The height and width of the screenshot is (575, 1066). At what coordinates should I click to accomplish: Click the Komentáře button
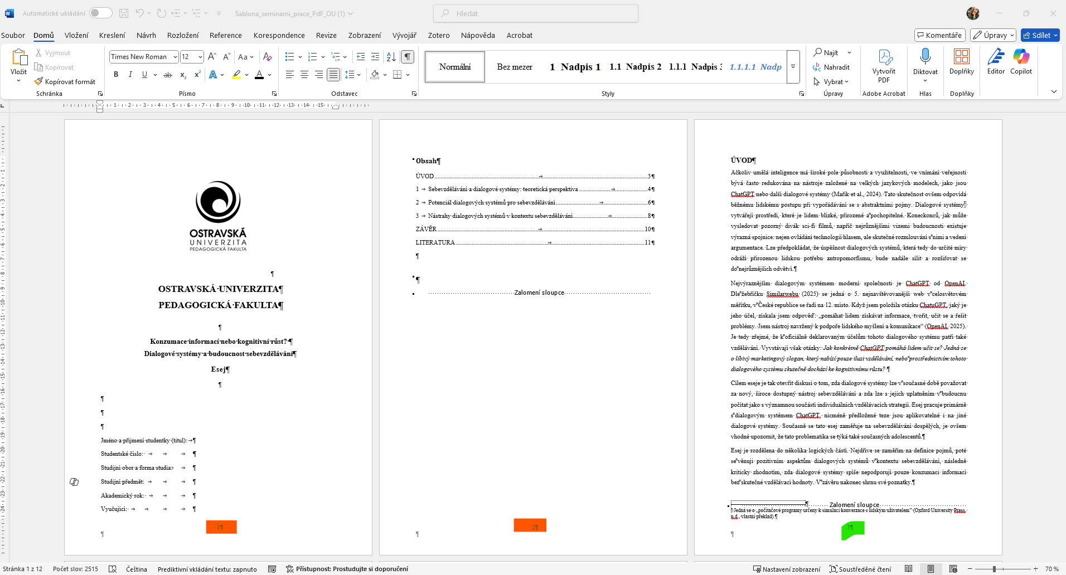tap(939, 35)
